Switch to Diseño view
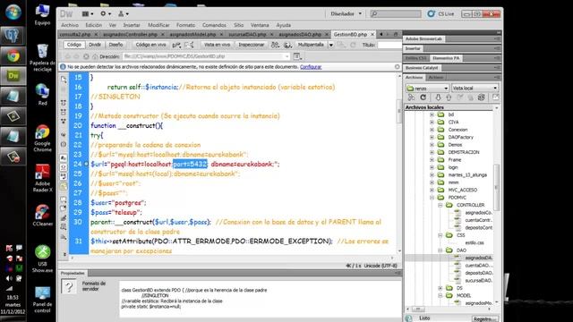573x322 pixels. point(115,45)
